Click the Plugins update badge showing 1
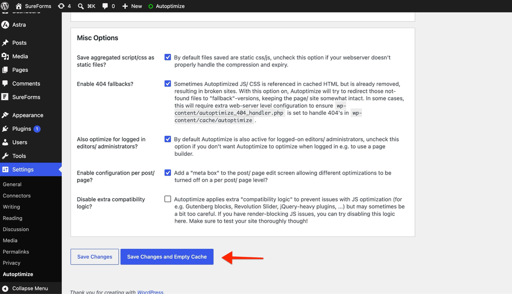512x294 pixels. [x=37, y=129]
